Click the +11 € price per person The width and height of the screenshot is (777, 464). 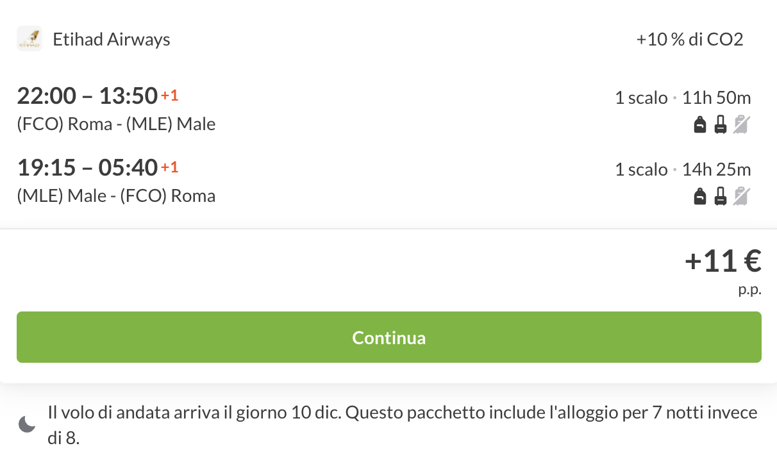click(723, 261)
